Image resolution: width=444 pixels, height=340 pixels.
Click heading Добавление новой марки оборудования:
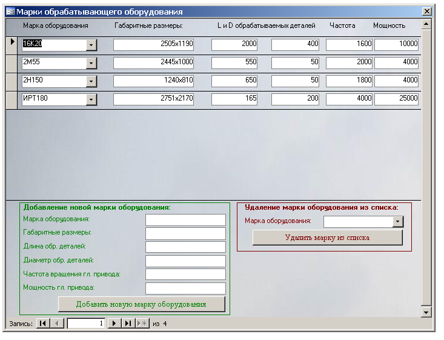click(x=97, y=207)
